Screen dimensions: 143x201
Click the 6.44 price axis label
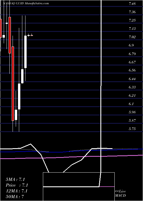point(132,79)
